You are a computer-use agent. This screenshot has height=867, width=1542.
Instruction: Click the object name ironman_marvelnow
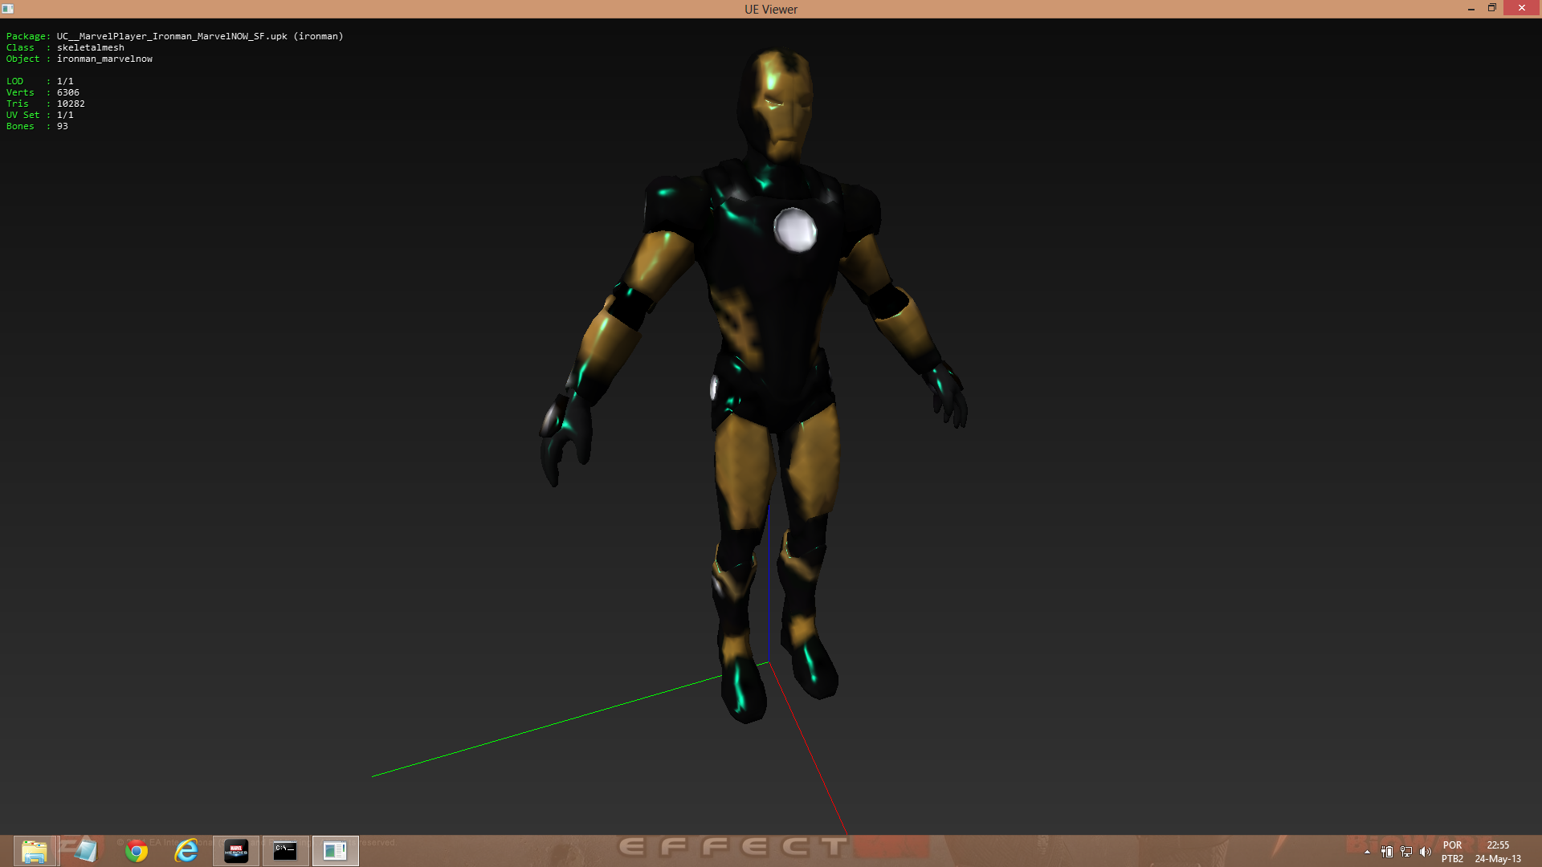(104, 59)
